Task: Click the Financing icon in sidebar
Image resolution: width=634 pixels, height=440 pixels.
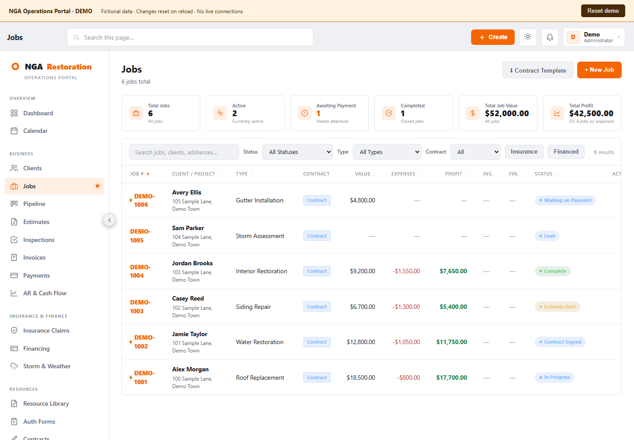Action: (14, 348)
